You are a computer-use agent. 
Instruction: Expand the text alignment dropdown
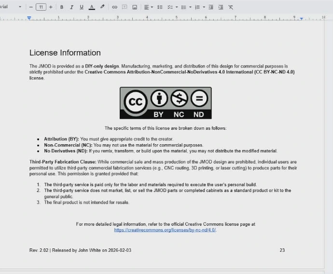click(x=152, y=7)
